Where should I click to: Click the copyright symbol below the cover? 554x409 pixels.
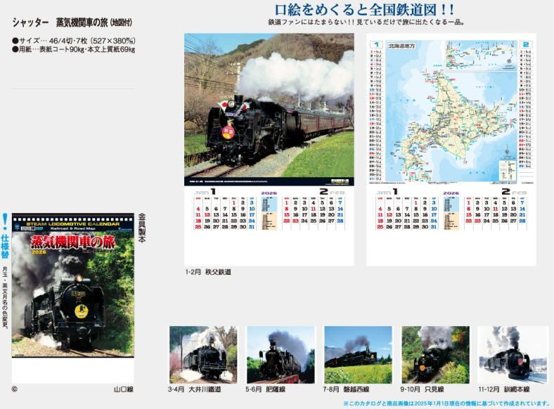14,389
